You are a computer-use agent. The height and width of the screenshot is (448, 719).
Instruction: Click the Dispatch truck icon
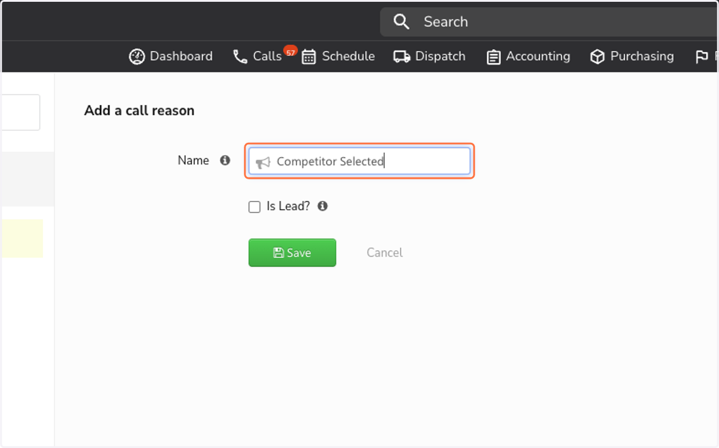tap(401, 57)
